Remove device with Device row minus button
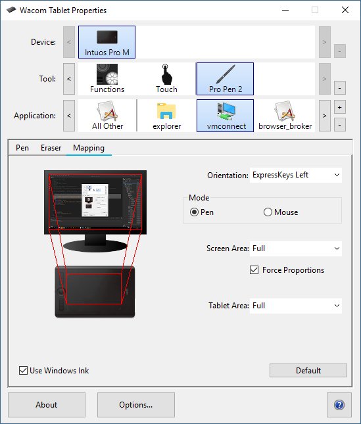The height and width of the screenshot is (424, 361). pos(340,51)
